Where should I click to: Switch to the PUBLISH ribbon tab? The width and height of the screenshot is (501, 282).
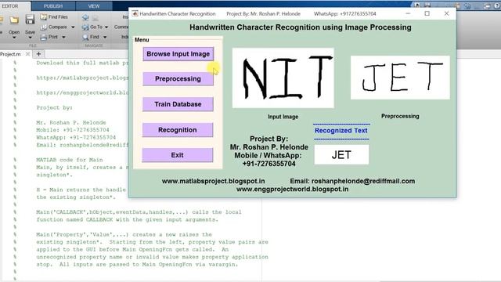tap(53, 6)
